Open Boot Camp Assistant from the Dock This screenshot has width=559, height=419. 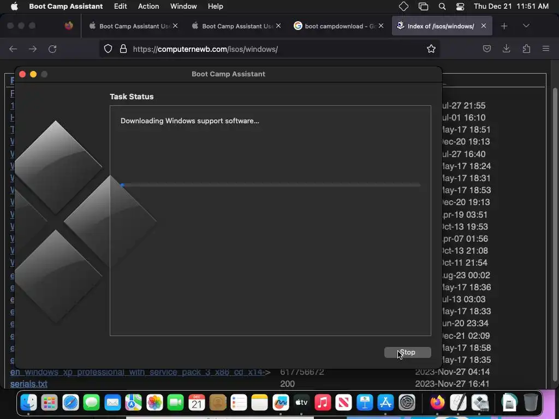point(480,403)
